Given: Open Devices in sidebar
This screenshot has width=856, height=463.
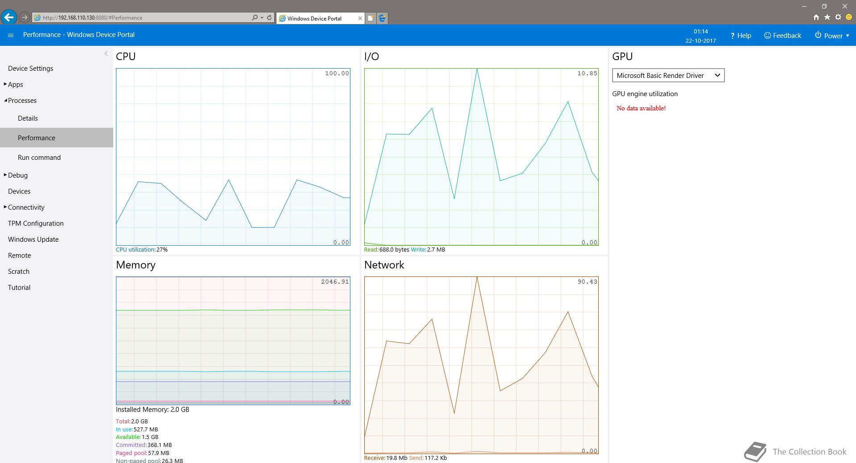Looking at the screenshot, I should (x=19, y=191).
